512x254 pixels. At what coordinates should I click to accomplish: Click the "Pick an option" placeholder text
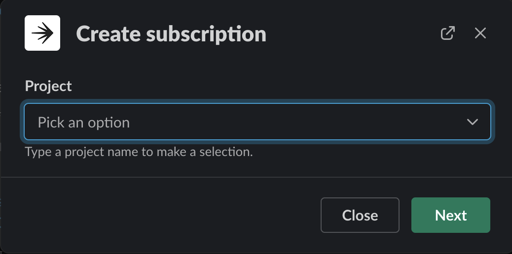[x=84, y=123]
